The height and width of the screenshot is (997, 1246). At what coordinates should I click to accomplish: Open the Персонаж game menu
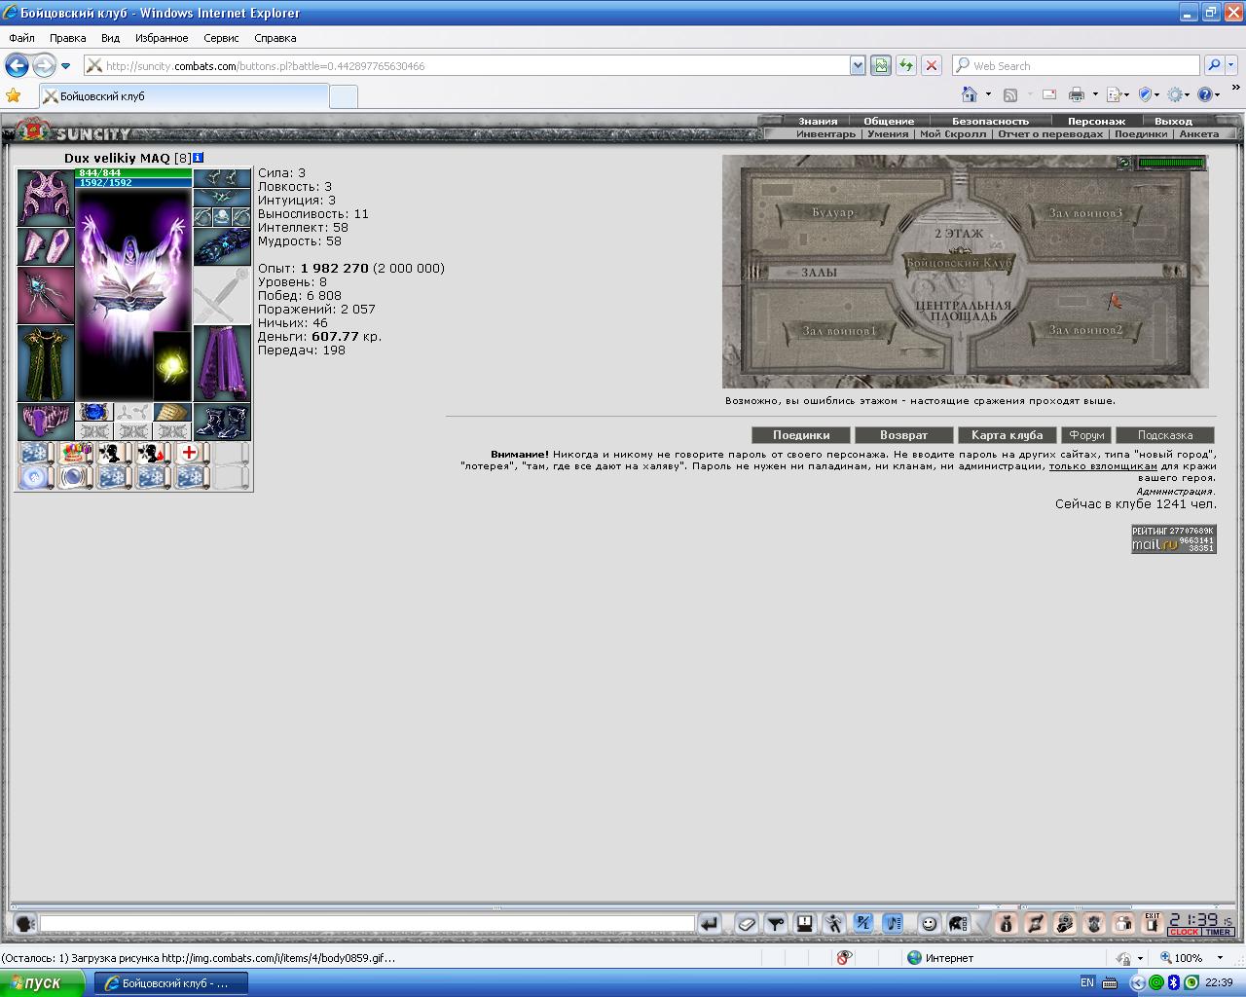click(1096, 122)
